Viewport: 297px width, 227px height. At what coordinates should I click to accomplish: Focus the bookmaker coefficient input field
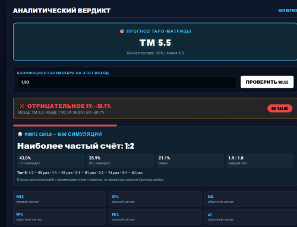tap(127, 82)
